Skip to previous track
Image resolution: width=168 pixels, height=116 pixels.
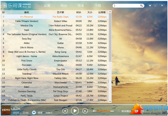tap(65, 111)
